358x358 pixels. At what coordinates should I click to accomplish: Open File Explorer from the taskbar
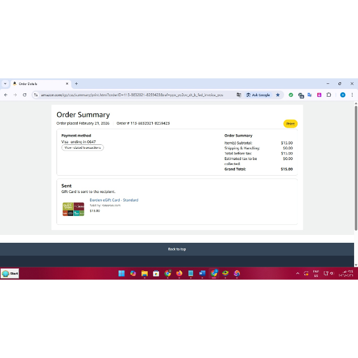(144, 274)
